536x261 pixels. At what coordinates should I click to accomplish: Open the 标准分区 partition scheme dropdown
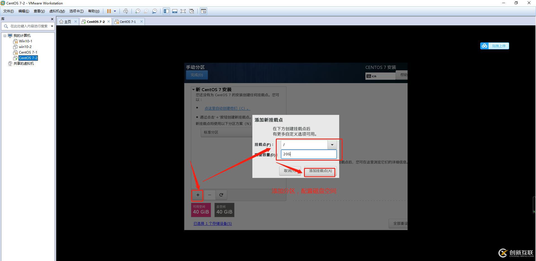226,132
